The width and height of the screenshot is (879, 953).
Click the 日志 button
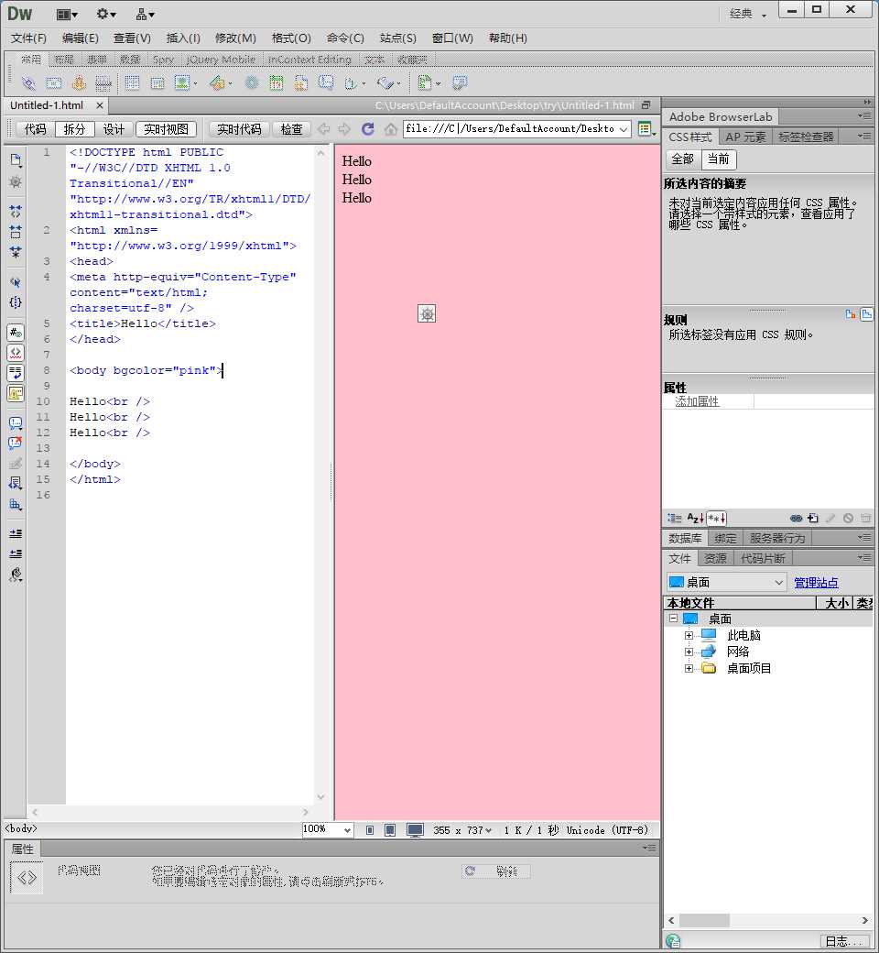(845, 941)
